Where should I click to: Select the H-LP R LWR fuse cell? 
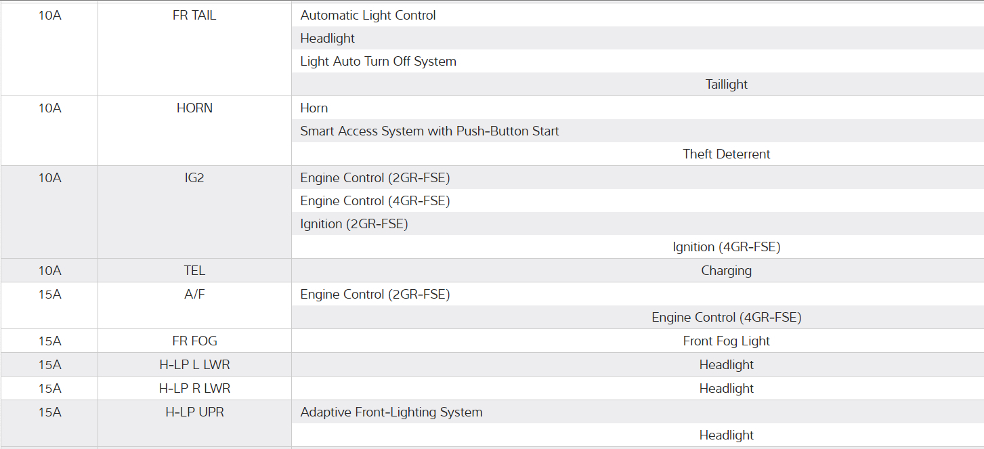[x=194, y=388]
